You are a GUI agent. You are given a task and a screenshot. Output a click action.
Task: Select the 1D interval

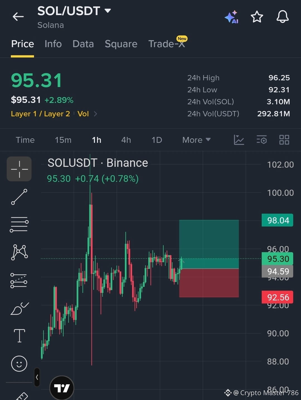click(157, 140)
